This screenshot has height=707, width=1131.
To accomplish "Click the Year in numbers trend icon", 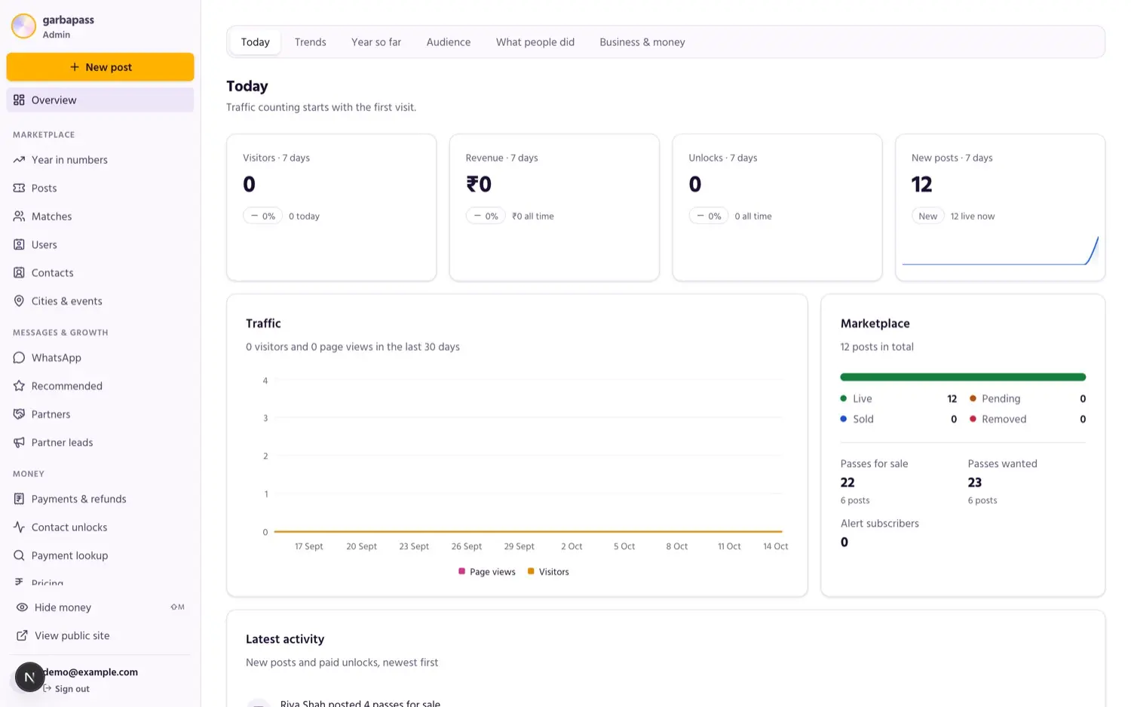I will coord(19,160).
